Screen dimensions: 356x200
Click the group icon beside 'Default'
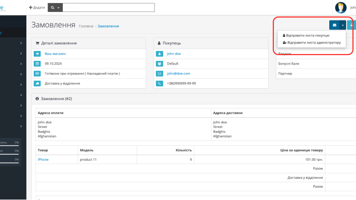tap(159, 64)
